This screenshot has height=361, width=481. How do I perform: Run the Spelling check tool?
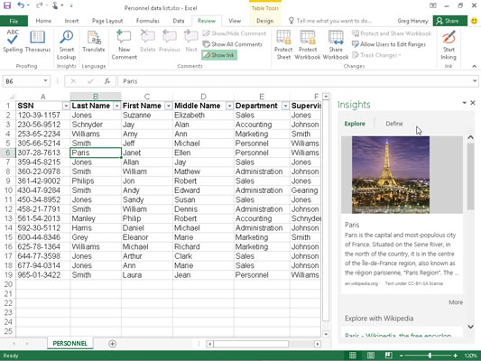13,42
